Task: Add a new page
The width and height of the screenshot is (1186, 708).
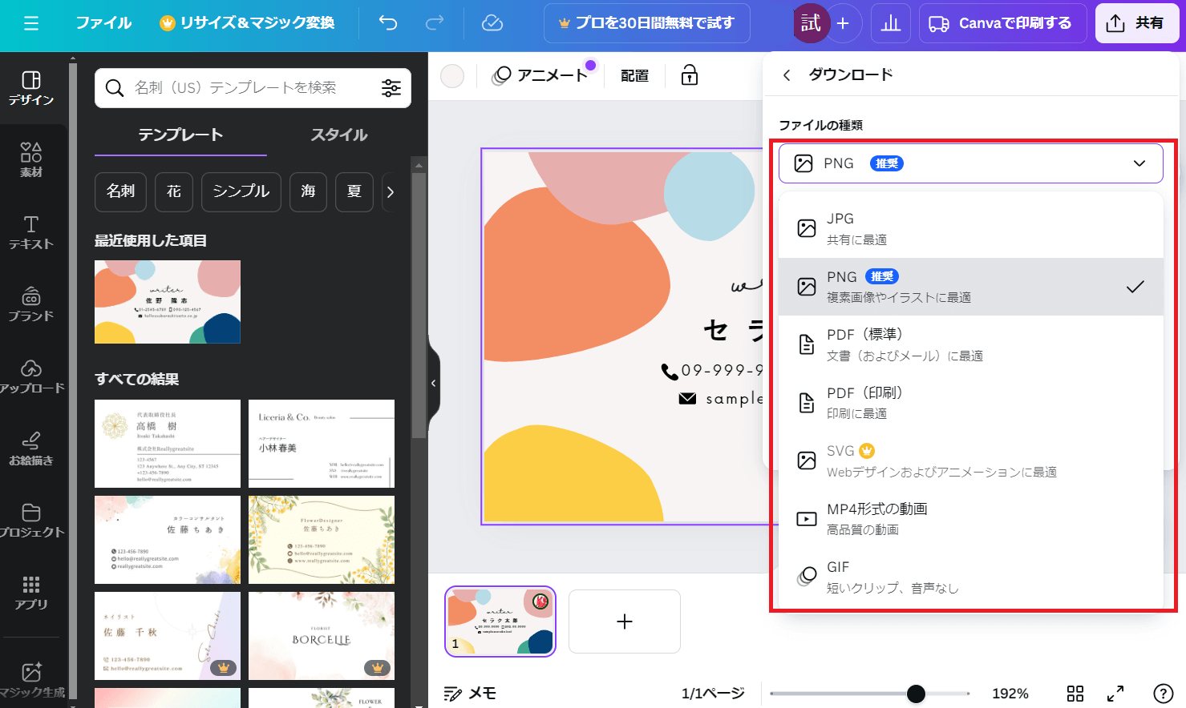Action: pos(625,622)
